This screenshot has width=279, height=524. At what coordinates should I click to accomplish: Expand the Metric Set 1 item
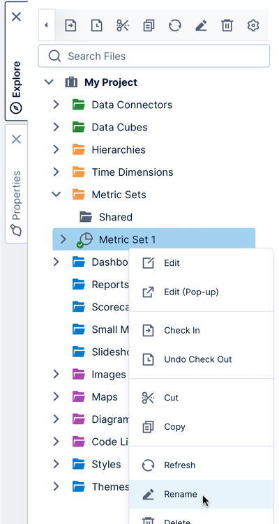click(63, 239)
